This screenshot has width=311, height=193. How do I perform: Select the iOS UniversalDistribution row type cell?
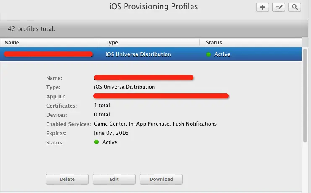coord(138,54)
